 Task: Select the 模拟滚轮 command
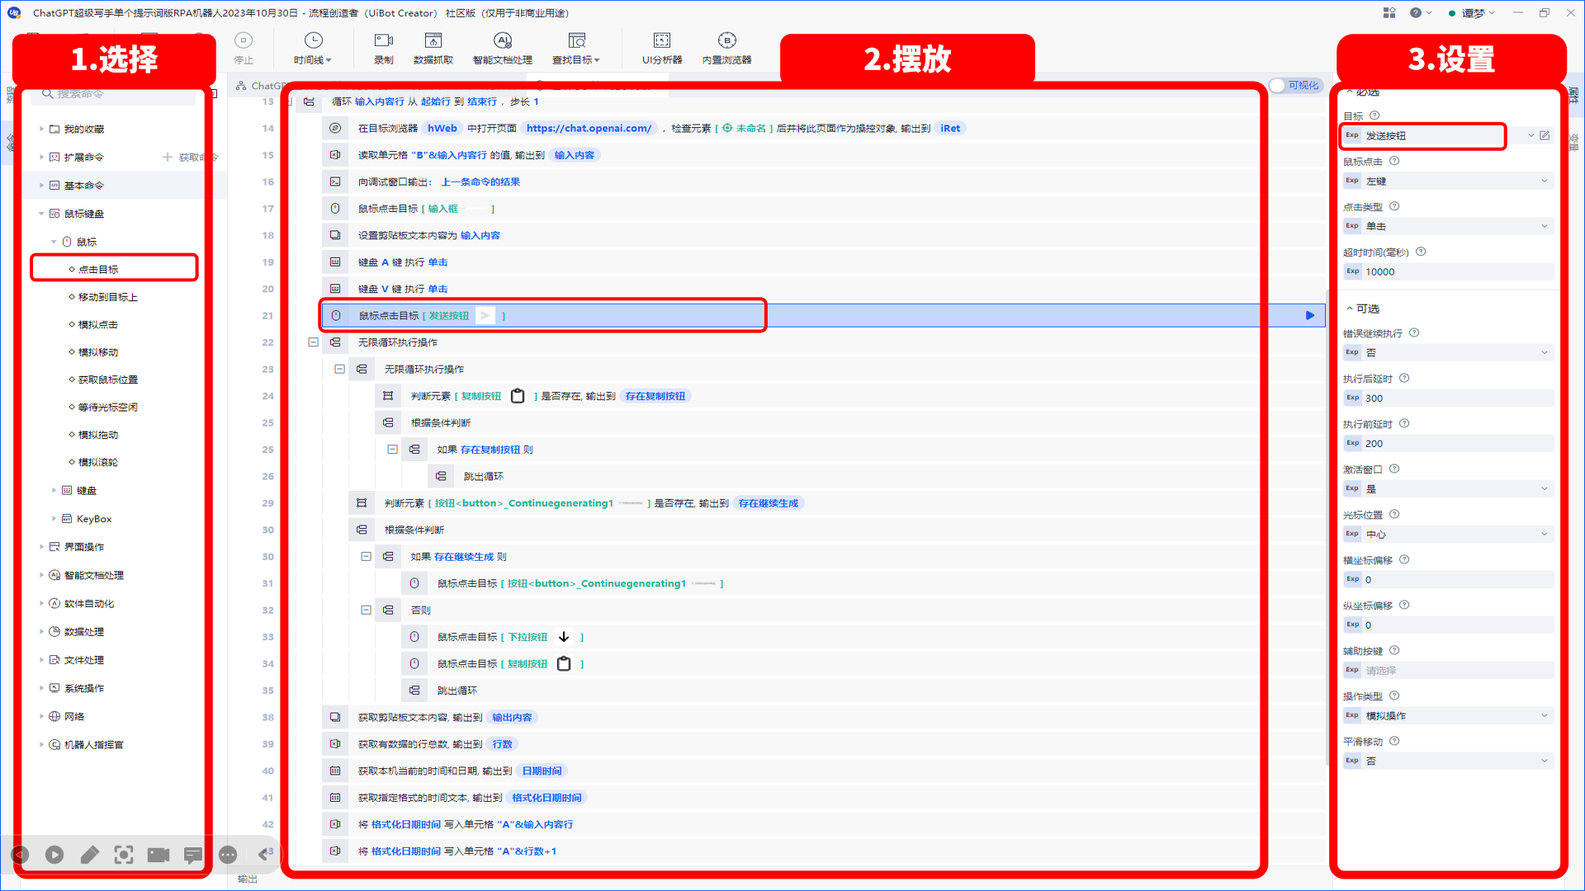97,462
